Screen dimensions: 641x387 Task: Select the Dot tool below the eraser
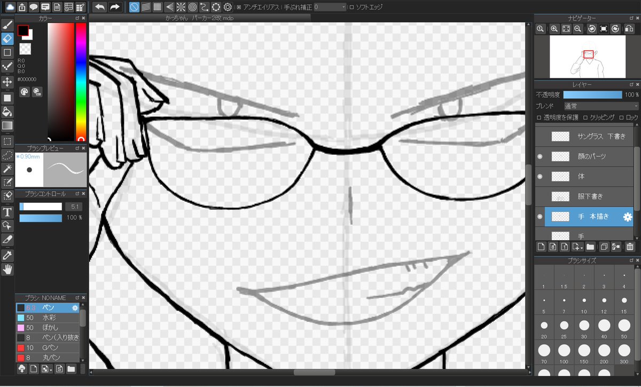[x=7, y=67]
